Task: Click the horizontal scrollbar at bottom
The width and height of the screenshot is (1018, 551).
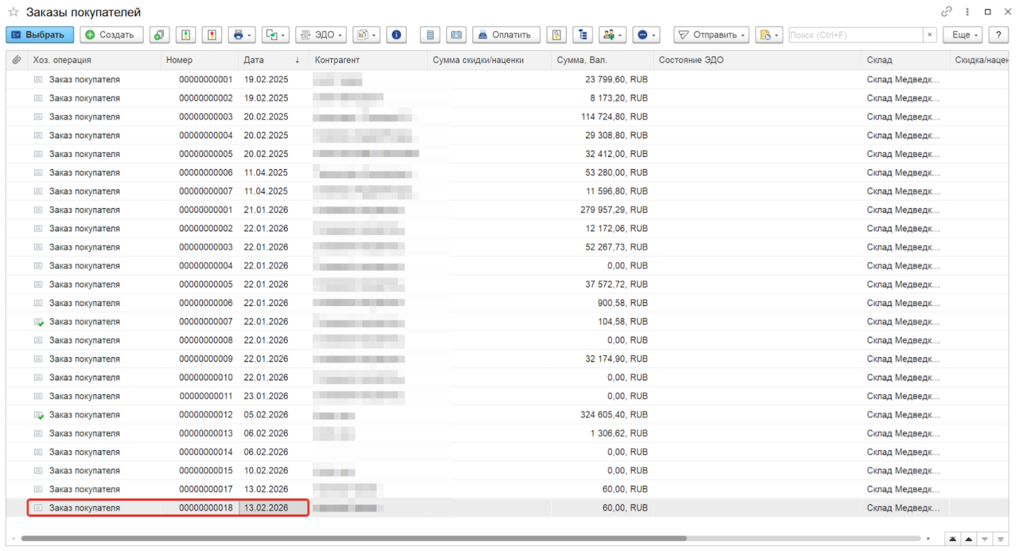Action: (x=354, y=538)
